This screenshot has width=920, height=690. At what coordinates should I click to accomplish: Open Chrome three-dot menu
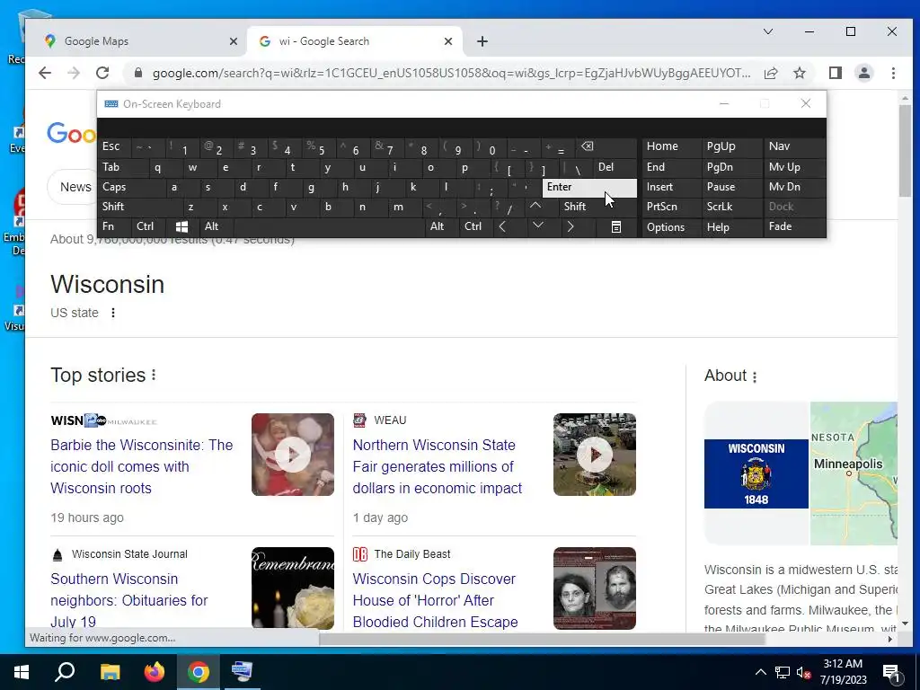pos(892,73)
